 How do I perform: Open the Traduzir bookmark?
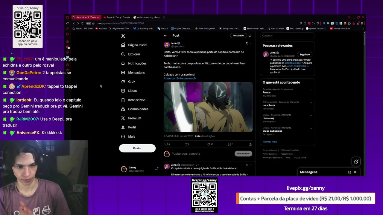[163, 29]
